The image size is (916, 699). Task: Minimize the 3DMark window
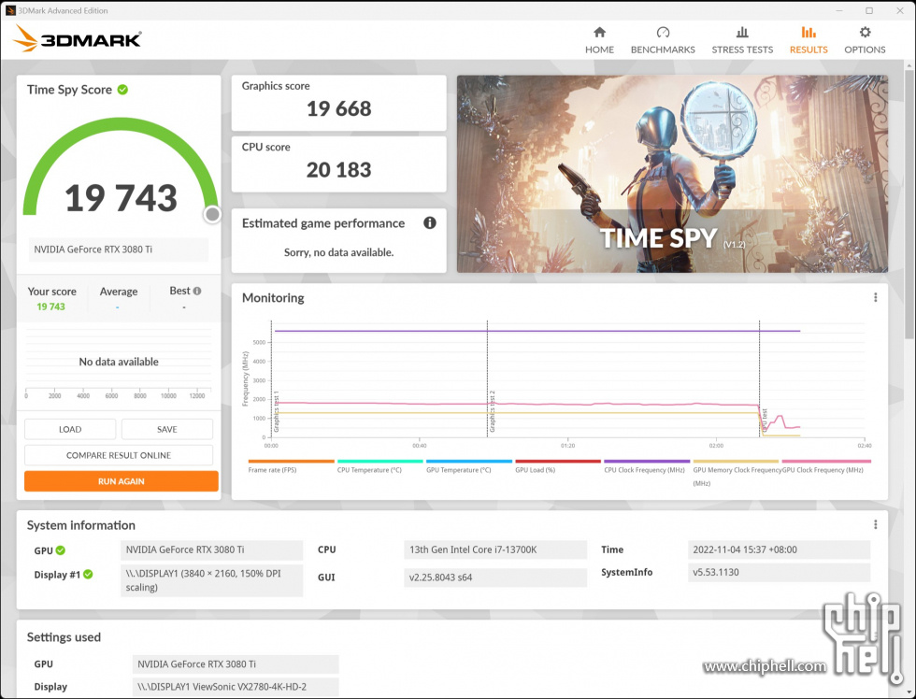pyautogui.click(x=839, y=10)
